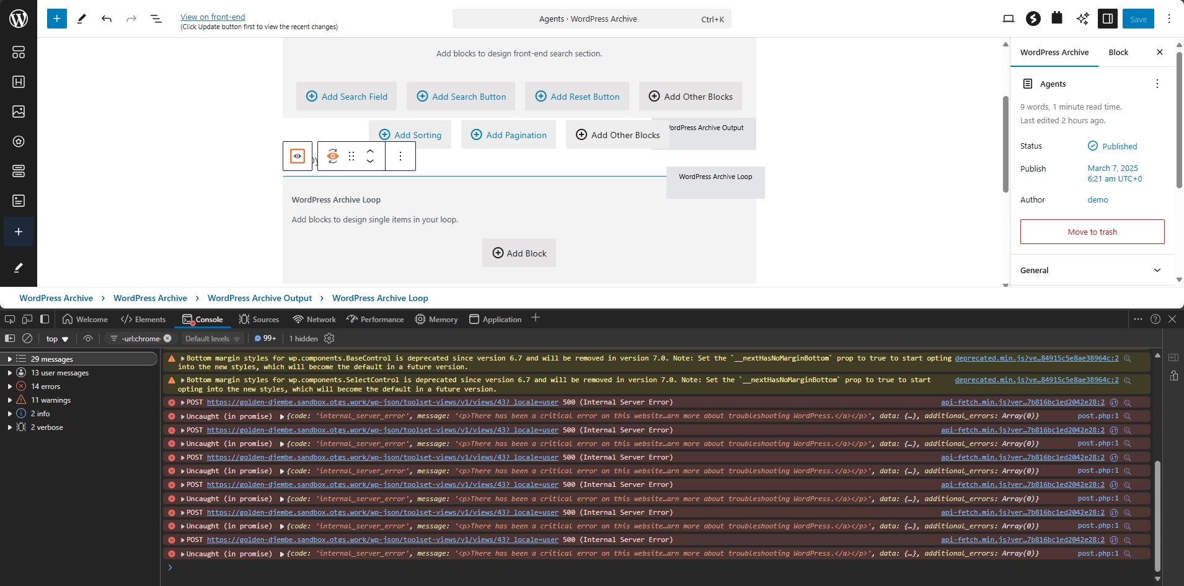Close the settings sidebar
The image size is (1184, 586).
tap(1160, 52)
